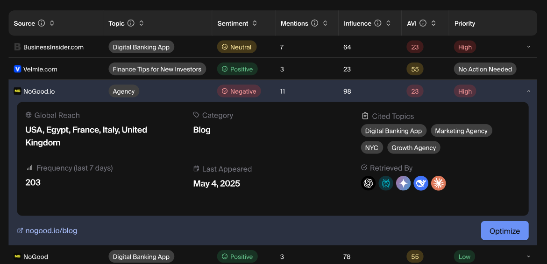Toggle sorting for the Mentions column

pos(325,23)
